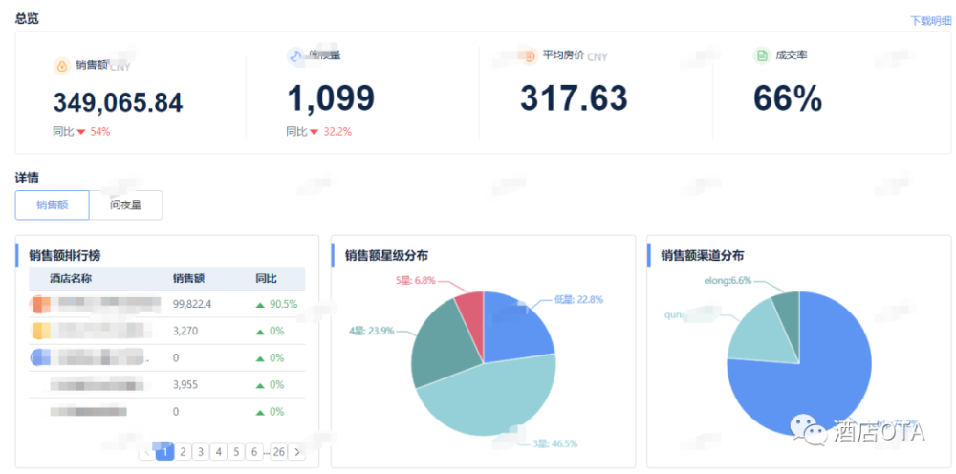Go to page 5 of the ranking

pos(236,452)
